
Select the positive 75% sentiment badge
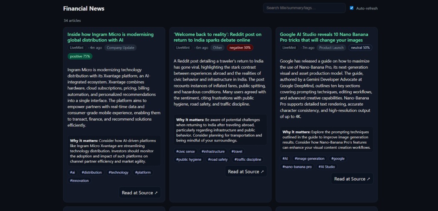pos(80,56)
